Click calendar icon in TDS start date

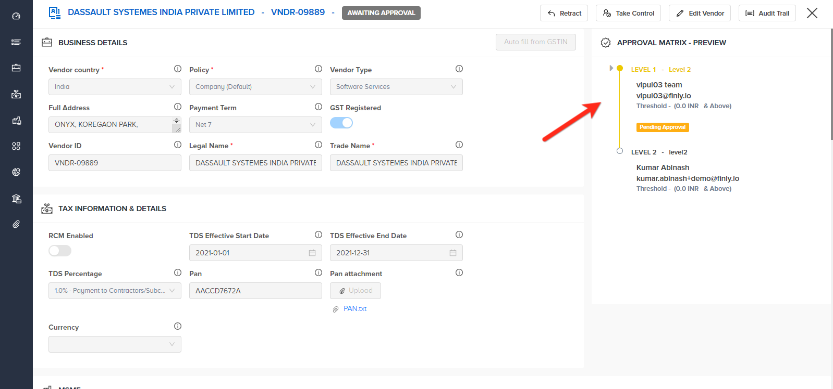coord(312,253)
